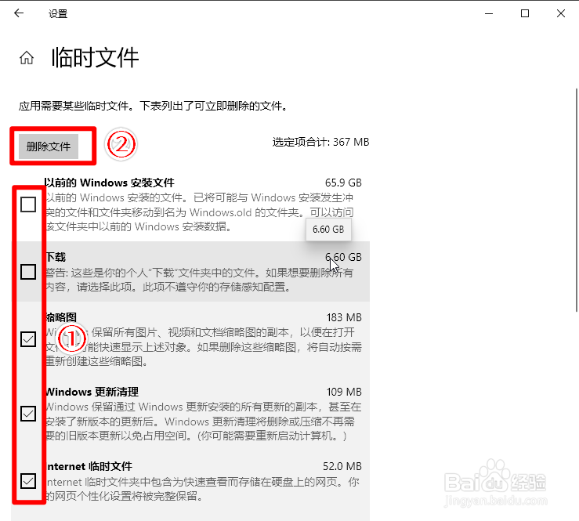Maximize the 设置 window
Viewport: 579px width, 521px height.
click(x=525, y=13)
